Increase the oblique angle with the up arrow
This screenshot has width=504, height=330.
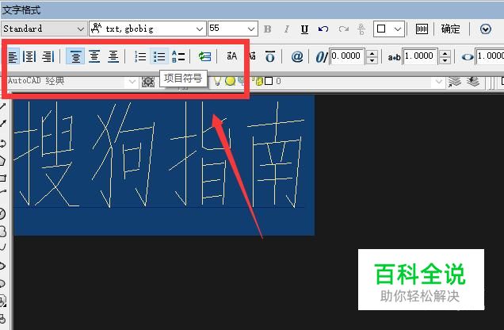point(372,53)
